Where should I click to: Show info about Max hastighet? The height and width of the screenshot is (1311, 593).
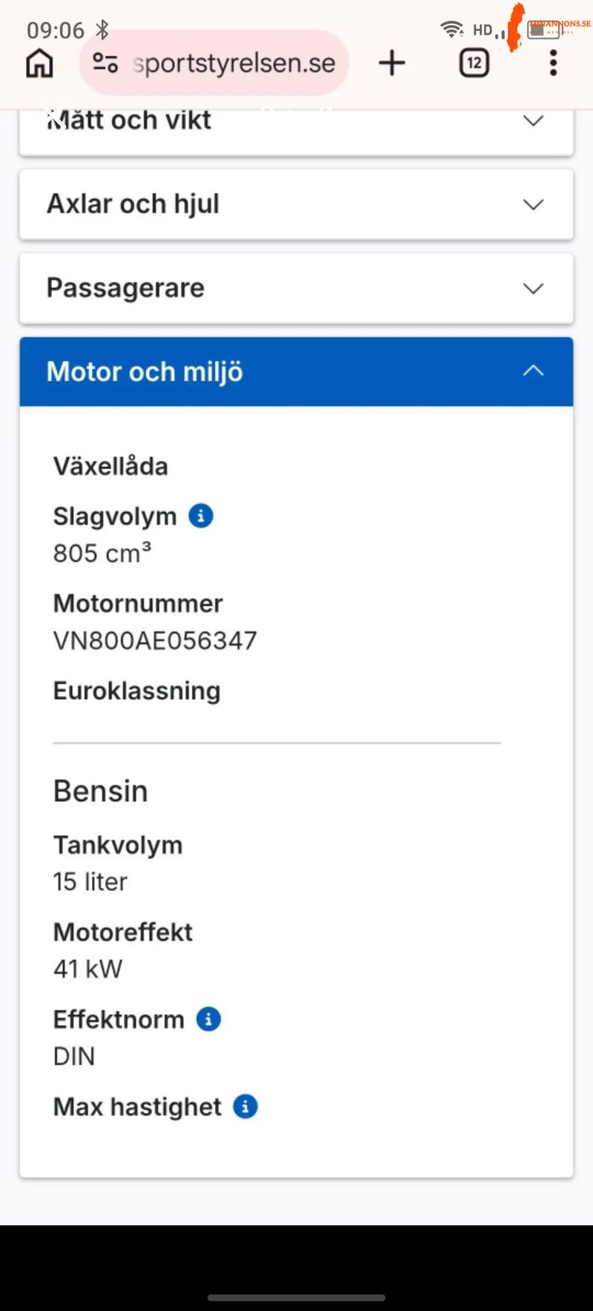(x=245, y=1106)
